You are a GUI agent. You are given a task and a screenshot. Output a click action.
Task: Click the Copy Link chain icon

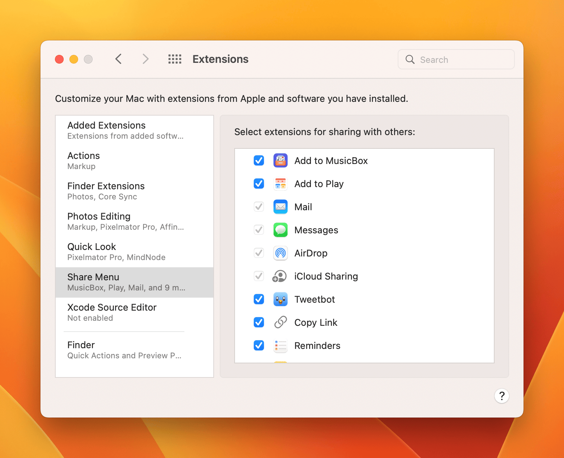281,322
